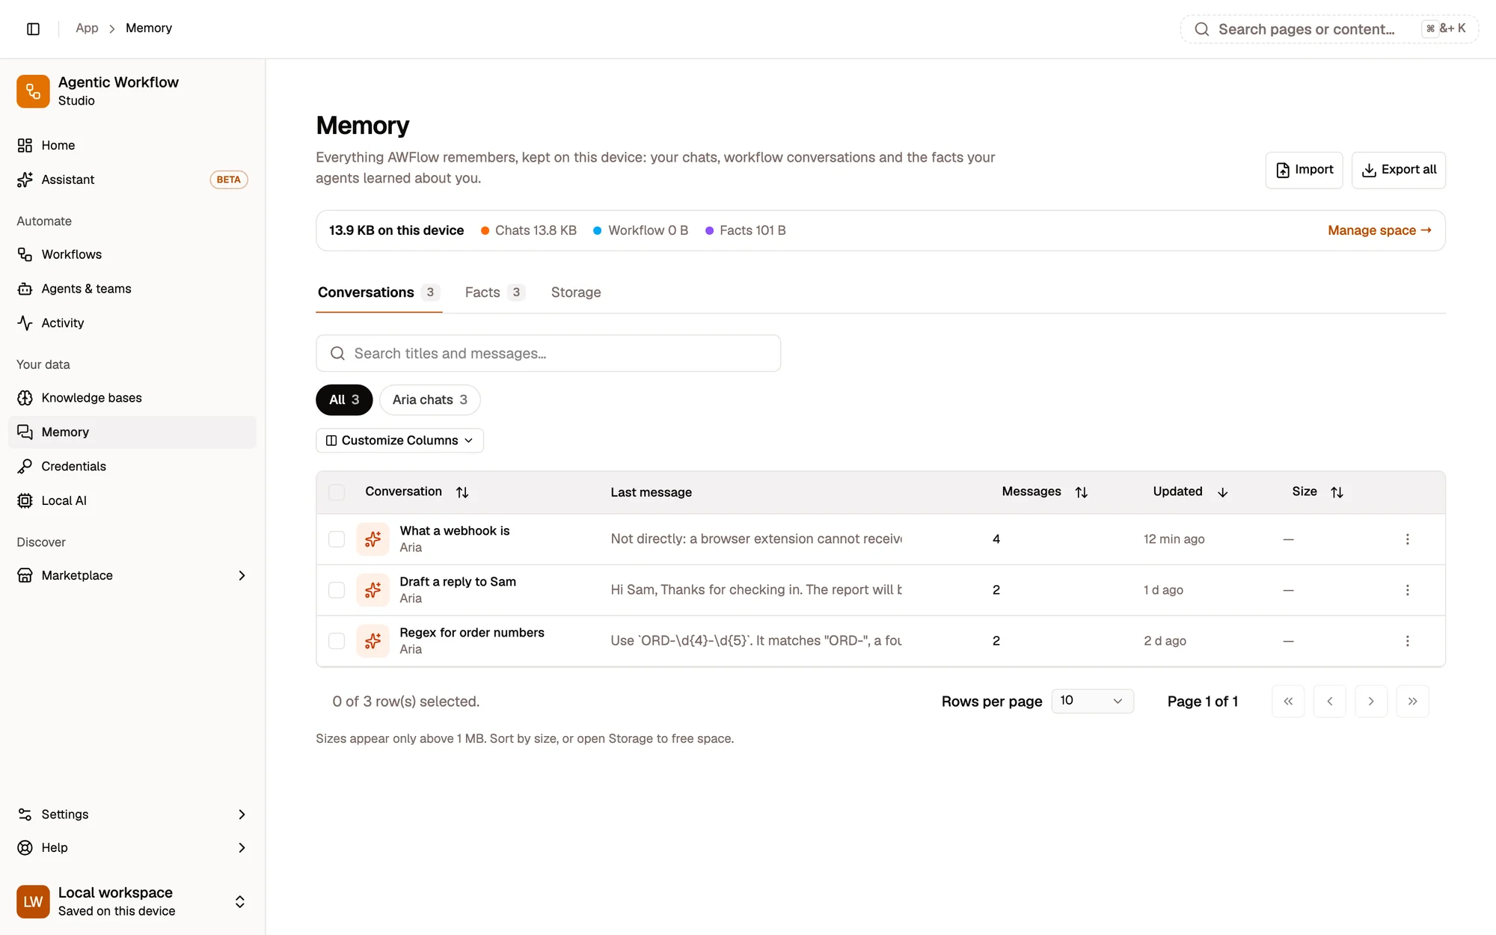Viewport: 1496px width, 935px height.
Task: Open the Local workspace switcher
Action: [132, 901]
